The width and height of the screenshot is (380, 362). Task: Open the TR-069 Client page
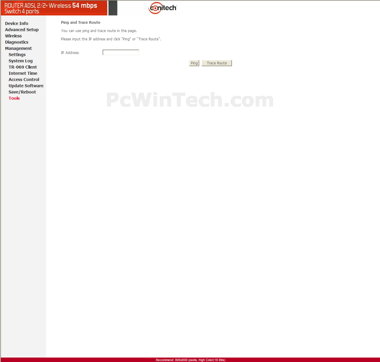[23, 67]
